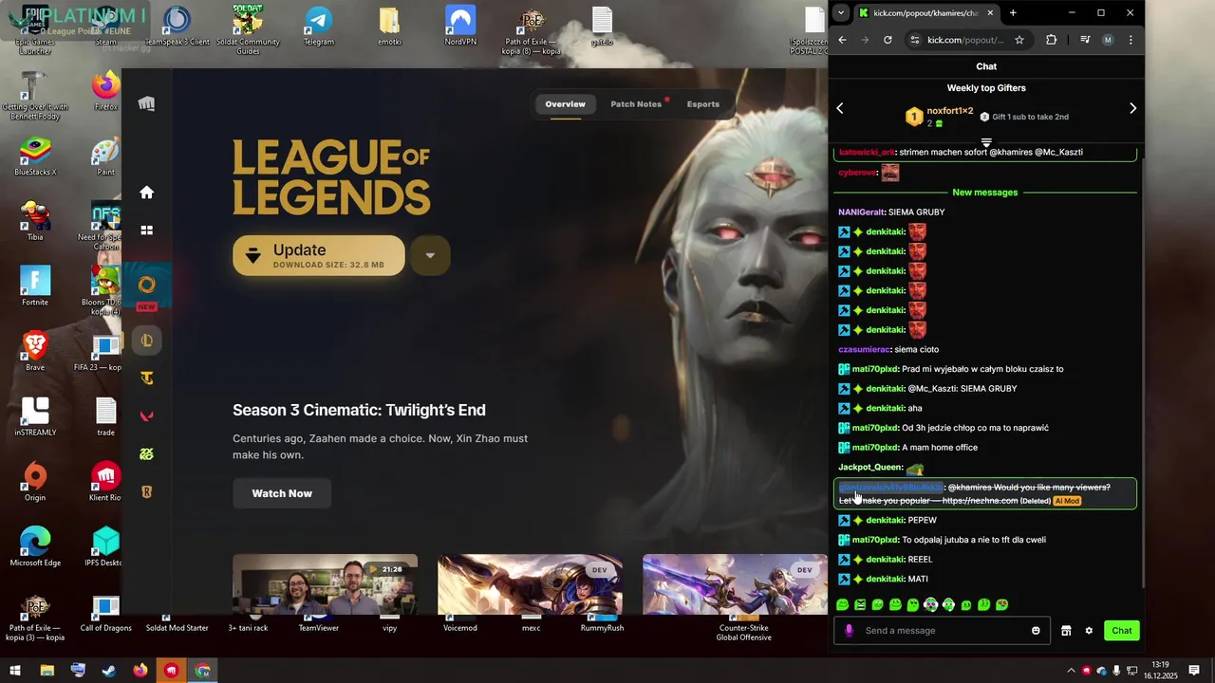Open the Overview tab

pyautogui.click(x=565, y=104)
